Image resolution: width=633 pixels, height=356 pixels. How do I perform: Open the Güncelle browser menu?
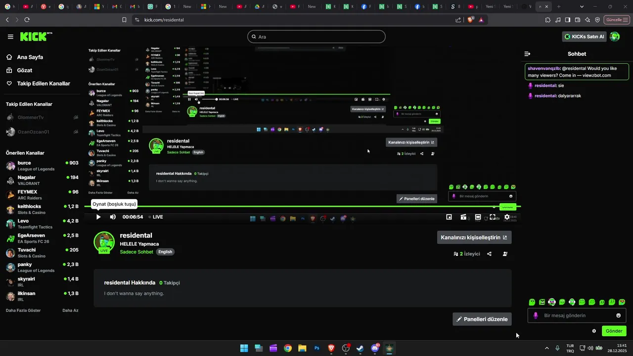(617, 20)
